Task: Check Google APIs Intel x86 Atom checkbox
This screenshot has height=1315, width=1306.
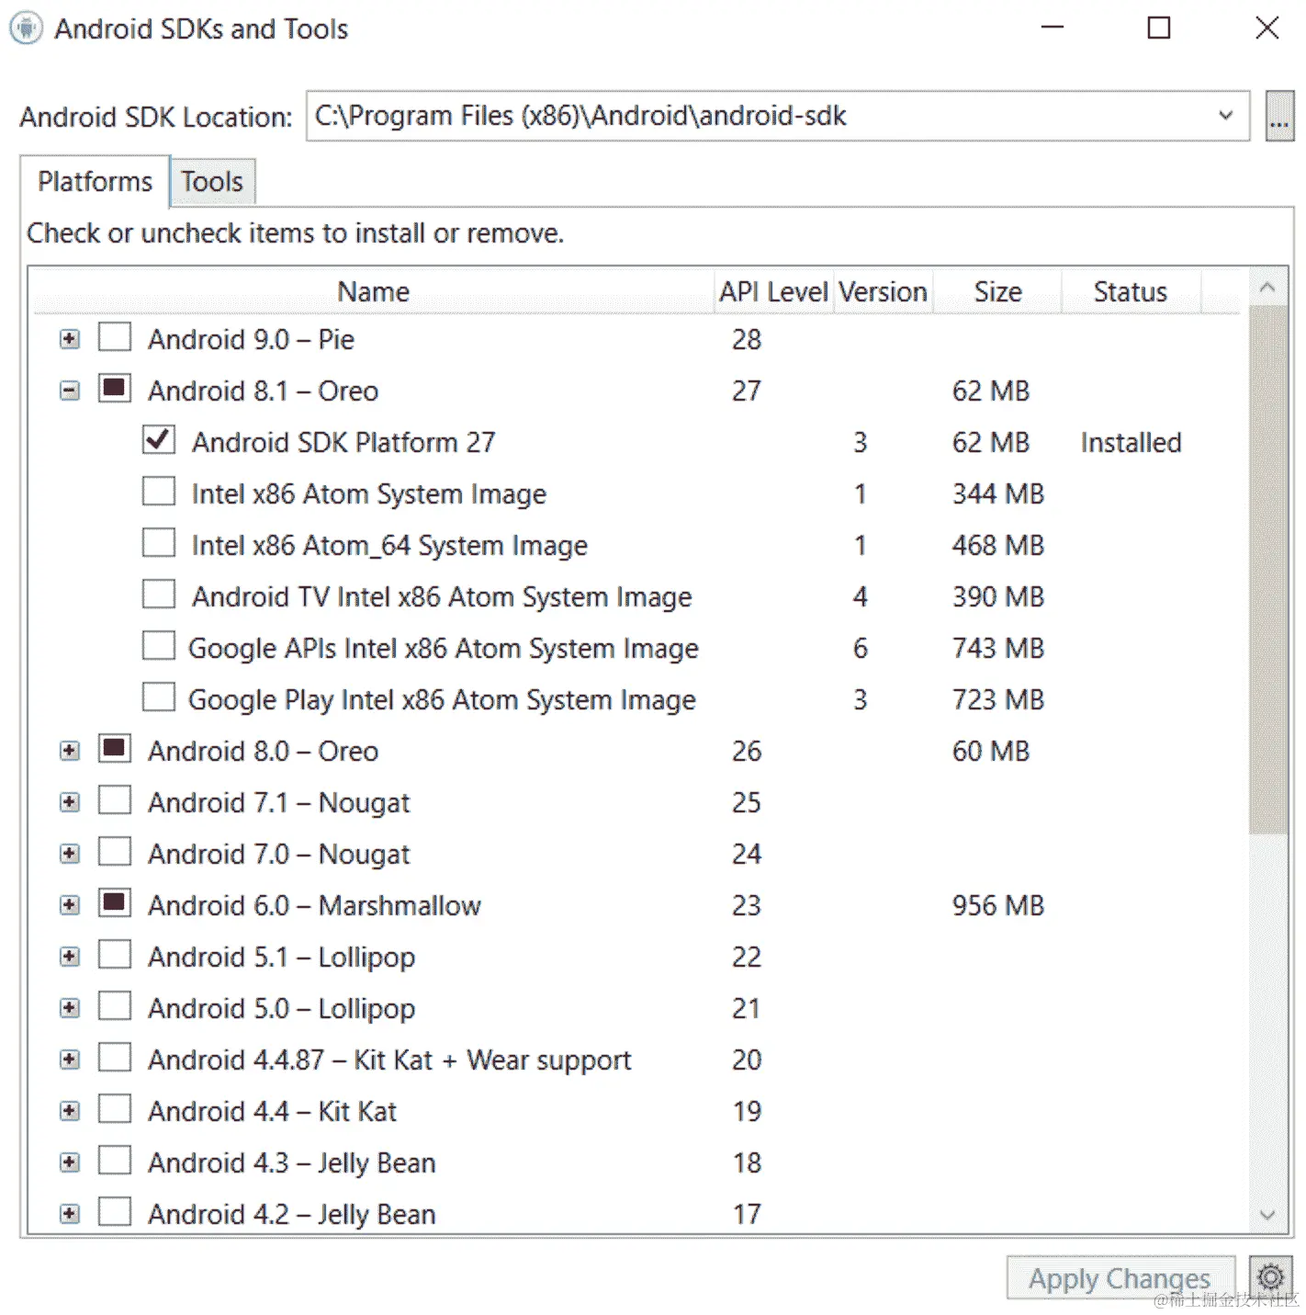Action: (159, 645)
